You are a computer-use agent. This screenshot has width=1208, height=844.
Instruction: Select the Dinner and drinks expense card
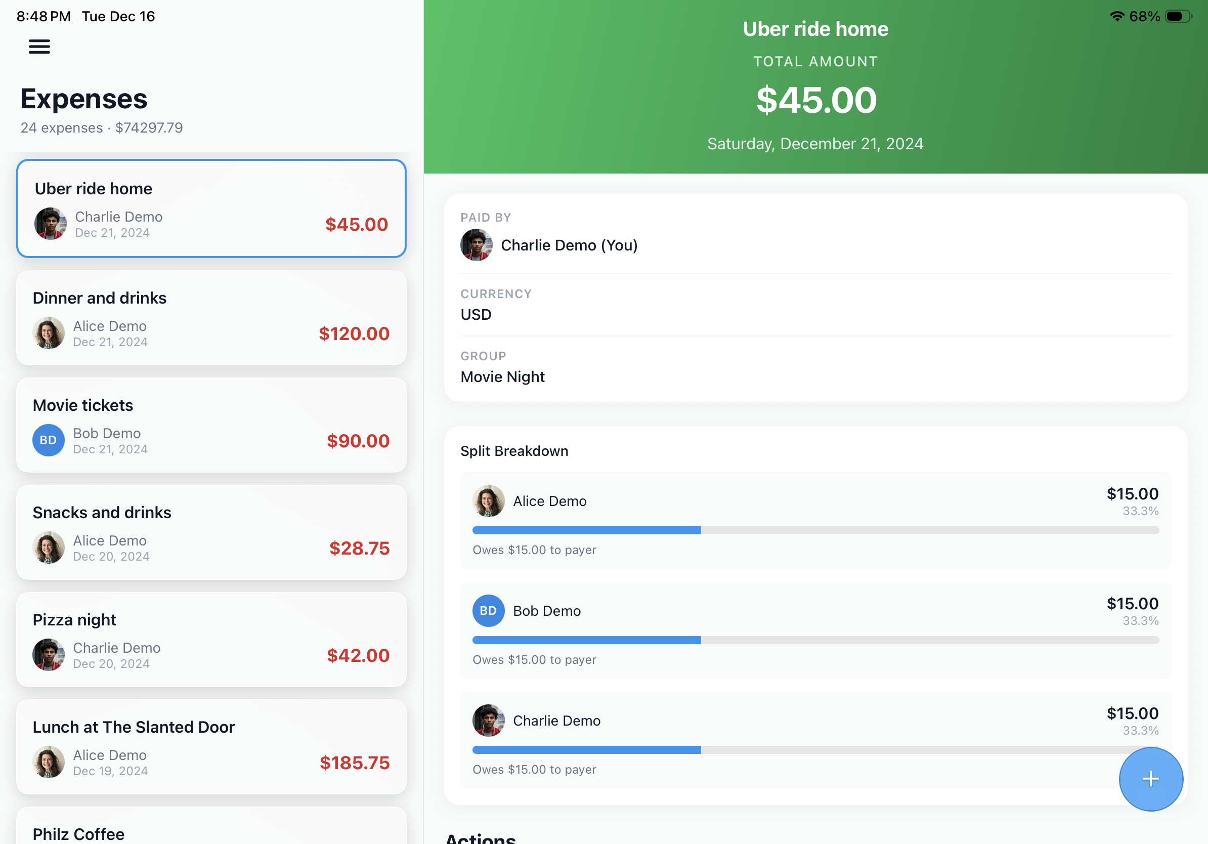(x=210, y=318)
